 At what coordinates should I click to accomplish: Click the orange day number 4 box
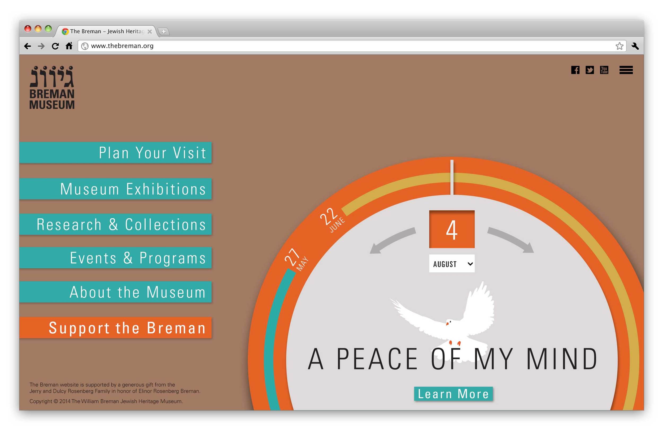(x=451, y=229)
